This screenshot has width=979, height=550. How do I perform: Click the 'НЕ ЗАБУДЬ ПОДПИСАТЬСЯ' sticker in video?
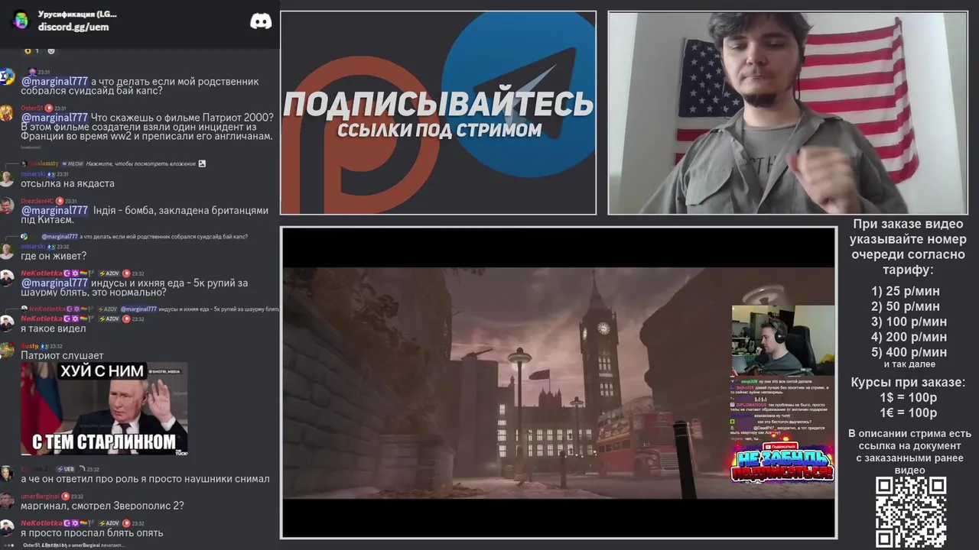tap(782, 464)
